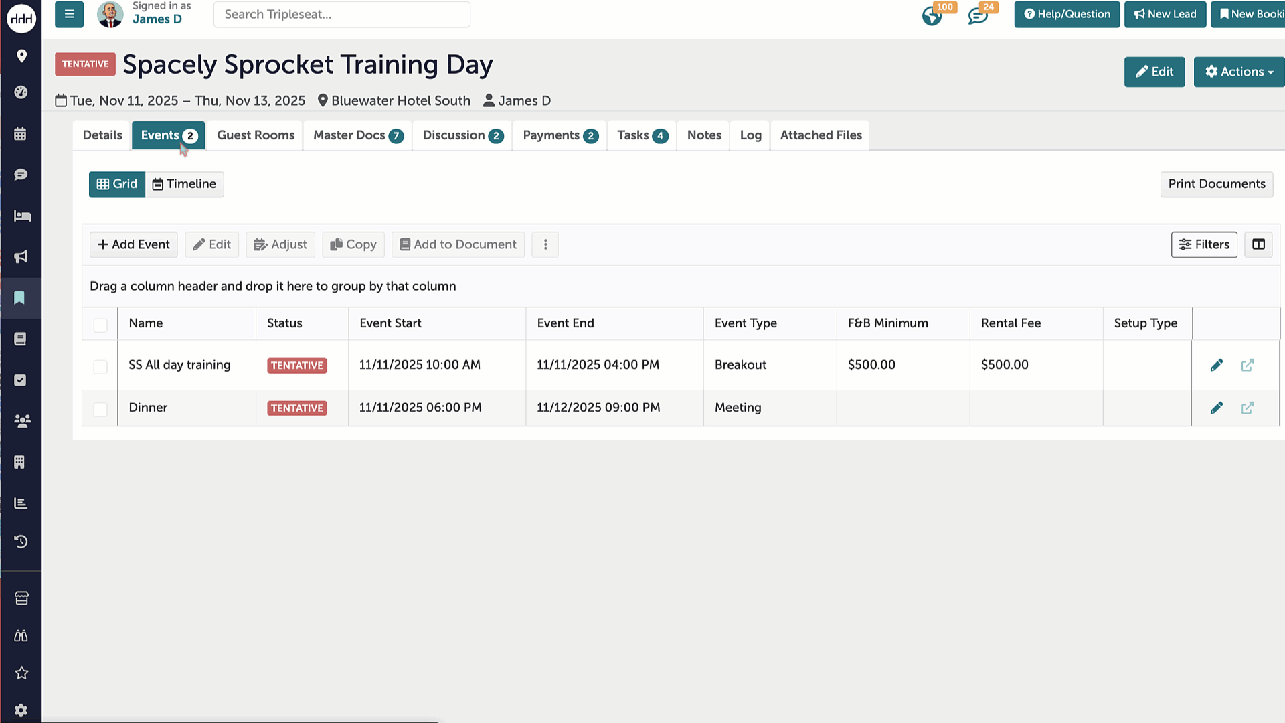
Task: Open the binoculars sidebar icon
Action: tap(21, 635)
